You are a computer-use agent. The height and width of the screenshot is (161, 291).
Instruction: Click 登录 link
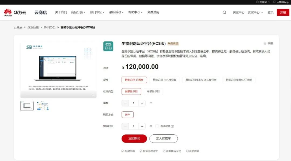point(271,12)
